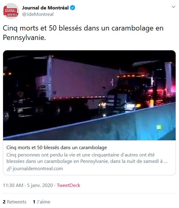Open the TweetDeck source link

pos(69,185)
